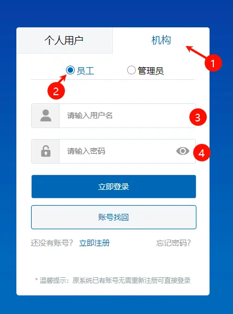233x314 pixels.
Task: Open the 忘记密码? link
Action: (x=174, y=243)
